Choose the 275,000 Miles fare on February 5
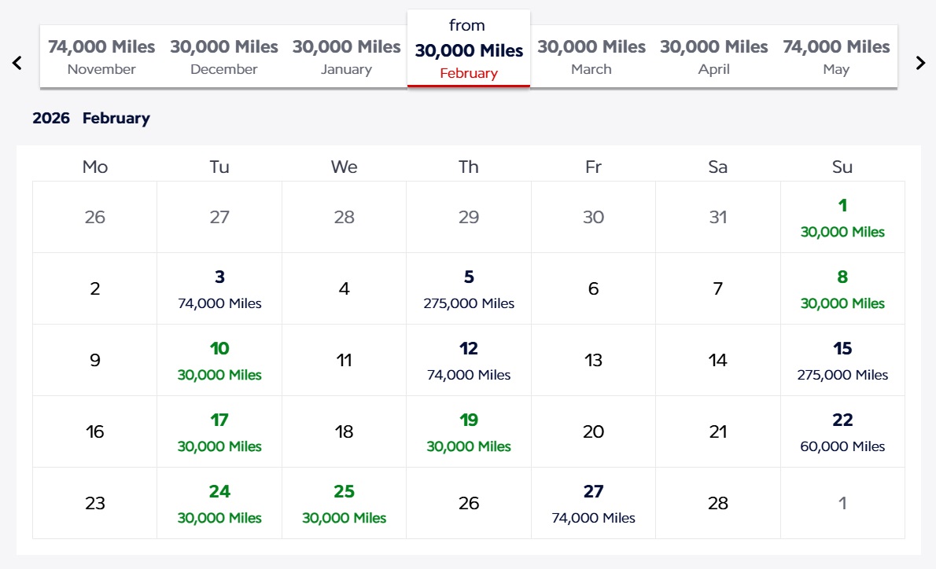936x569 pixels. [468, 289]
